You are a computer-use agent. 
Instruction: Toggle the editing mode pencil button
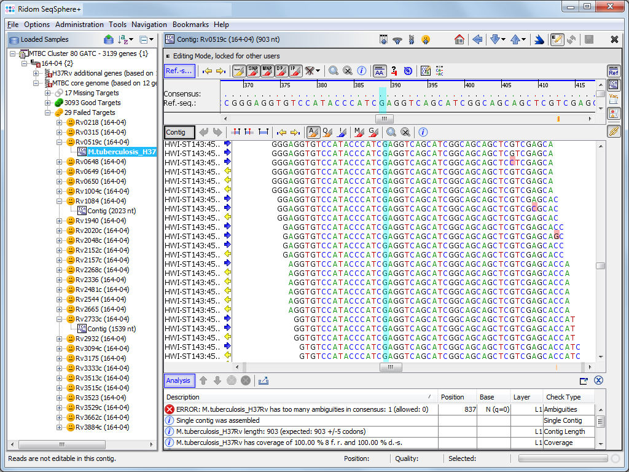point(557,39)
